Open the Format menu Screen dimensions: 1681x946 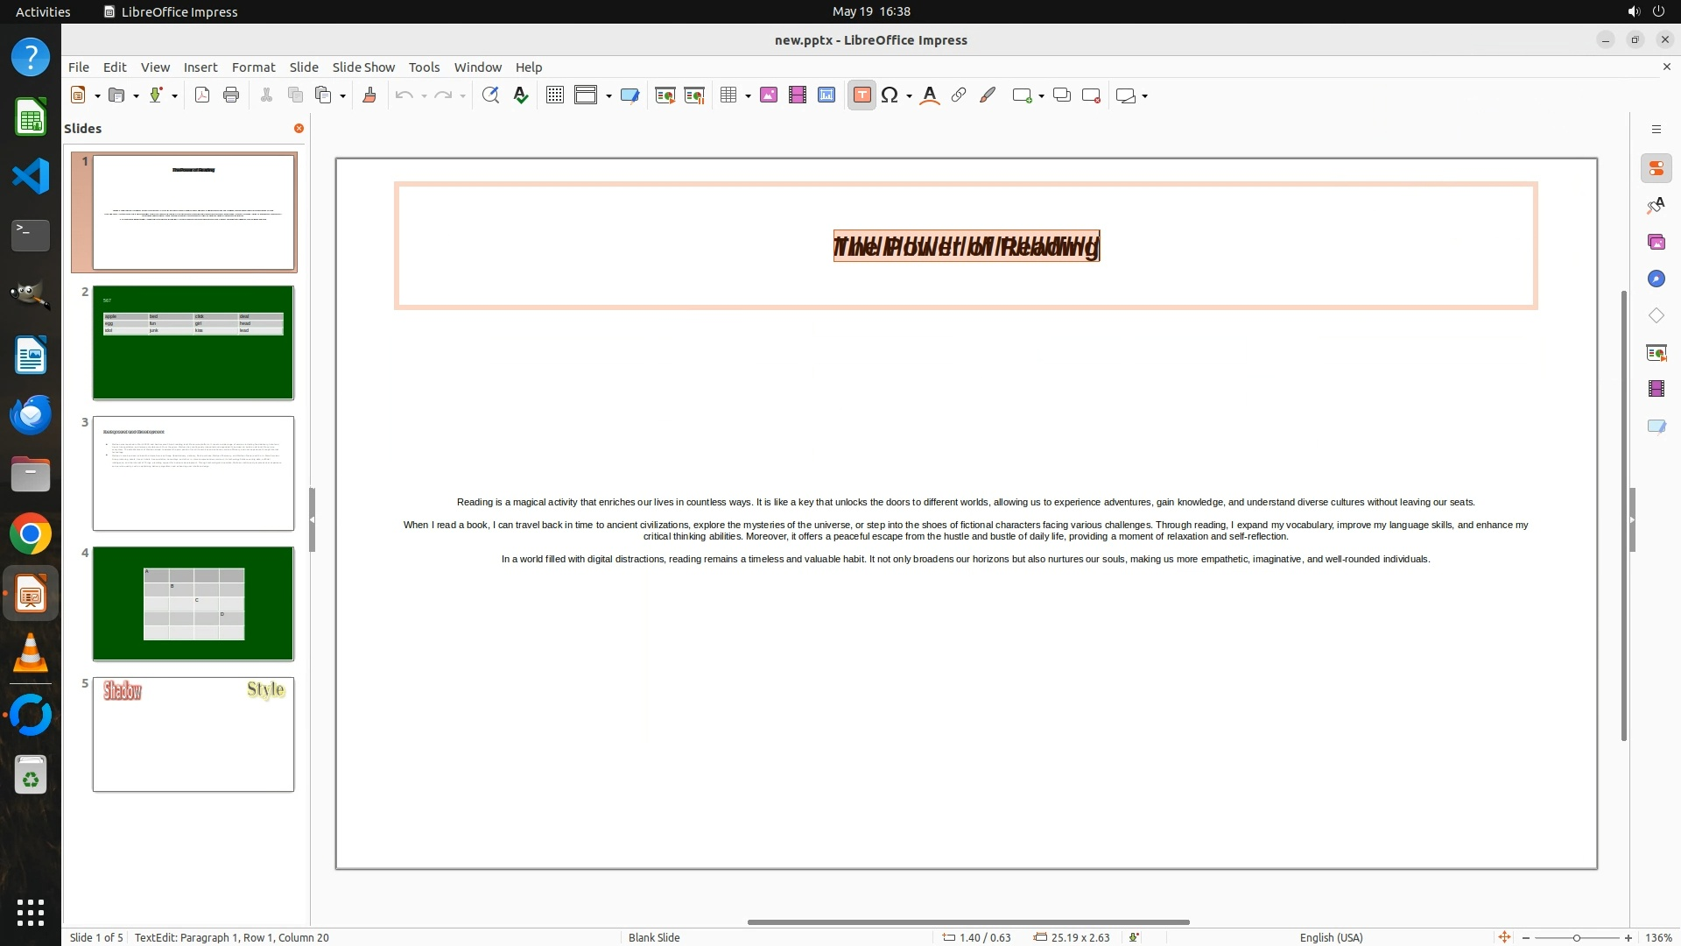[x=253, y=67]
